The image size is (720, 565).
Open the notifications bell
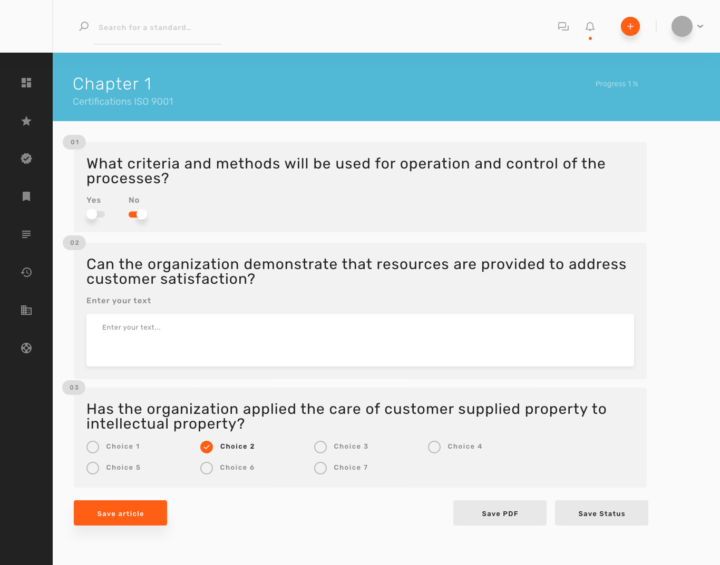(x=590, y=26)
